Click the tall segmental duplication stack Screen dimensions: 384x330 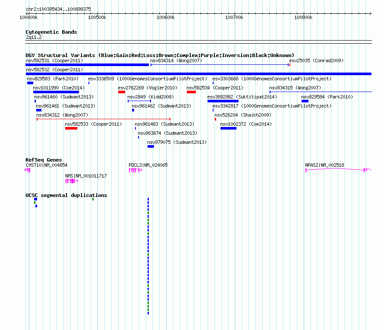pyautogui.click(x=148, y=256)
